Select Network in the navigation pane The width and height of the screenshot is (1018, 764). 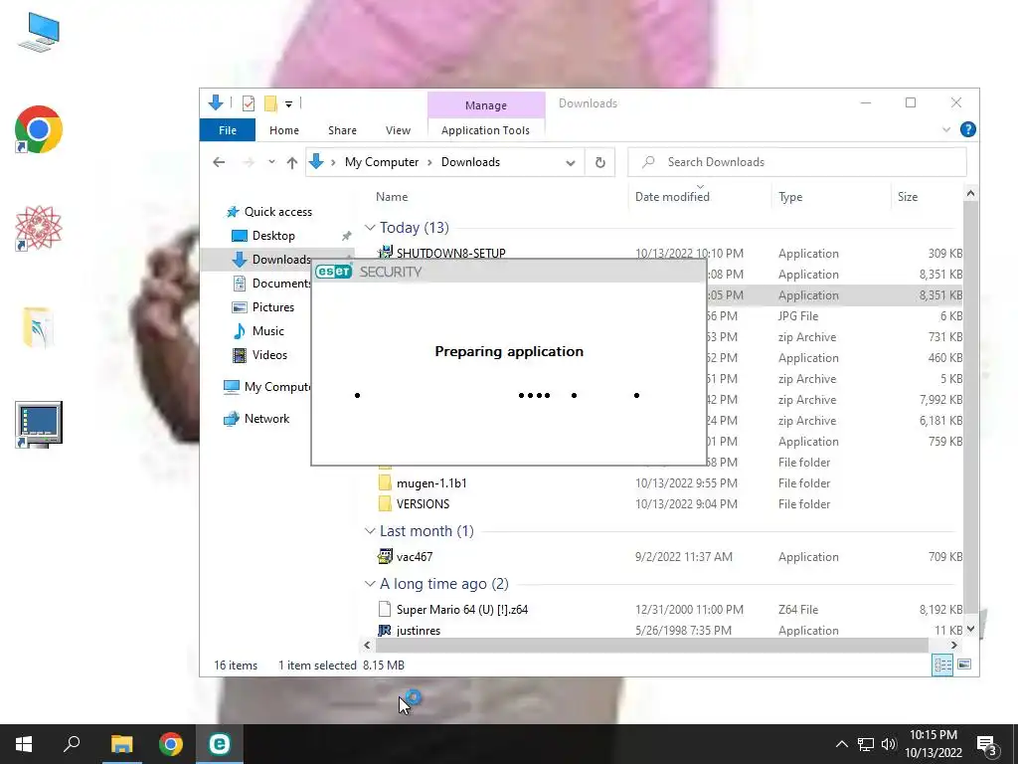point(266,419)
